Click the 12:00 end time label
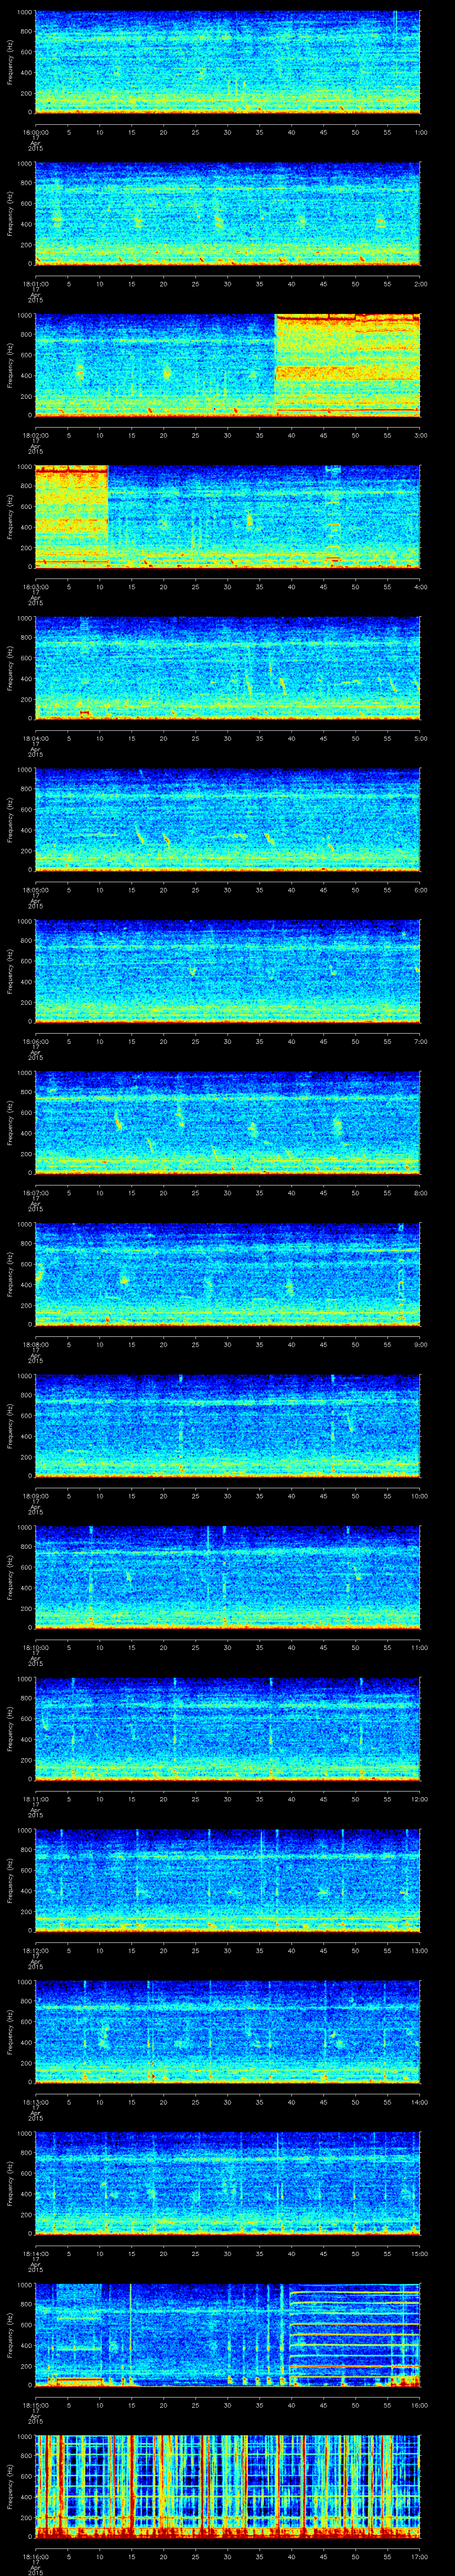This screenshot has height=2576, width=455. click(420, 1799)
